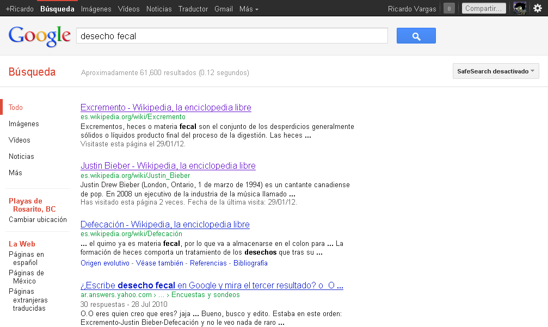Open Gmail in the top bar

click(x=224, y=9)
